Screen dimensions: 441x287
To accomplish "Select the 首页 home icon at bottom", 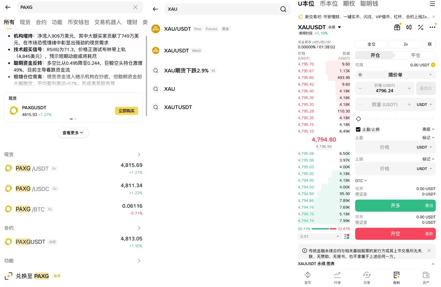I will (308, 277).
